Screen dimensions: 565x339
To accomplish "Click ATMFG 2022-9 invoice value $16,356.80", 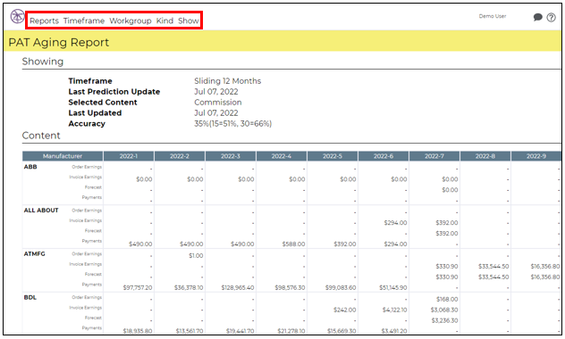I will click(x=545, y=267).
